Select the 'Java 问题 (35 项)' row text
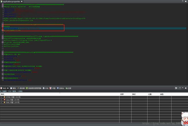 [13, 100]
